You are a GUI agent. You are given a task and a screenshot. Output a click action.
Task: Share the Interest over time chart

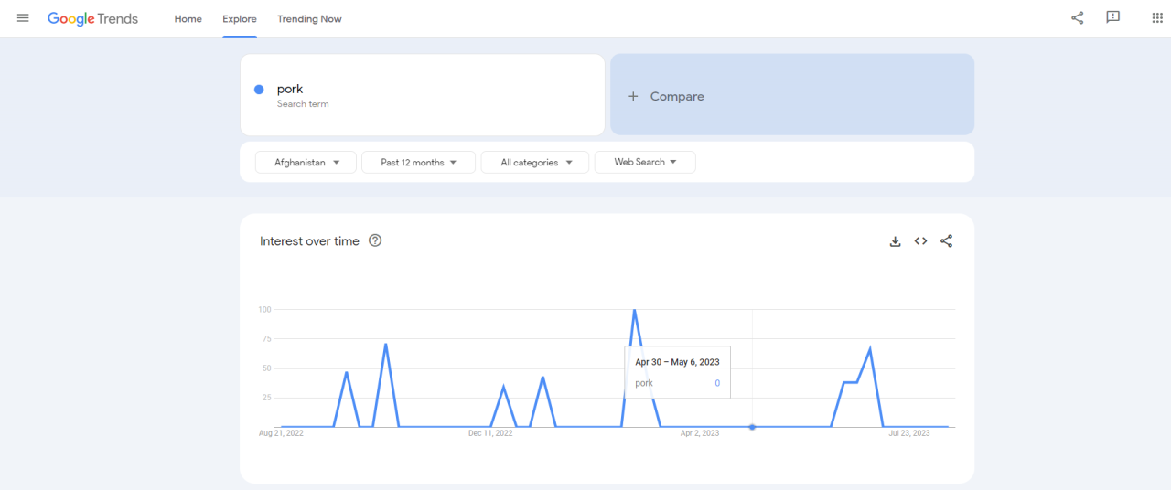(946, 241)
